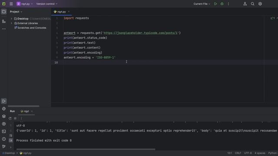This screenshot has width=278, height=156.
Task: Stop the running process
Action: coord(15,118)
